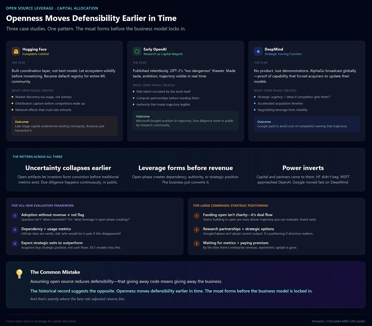372x326 pixels.
Task: Click the DeepMind card title
Action: point(274,49)
